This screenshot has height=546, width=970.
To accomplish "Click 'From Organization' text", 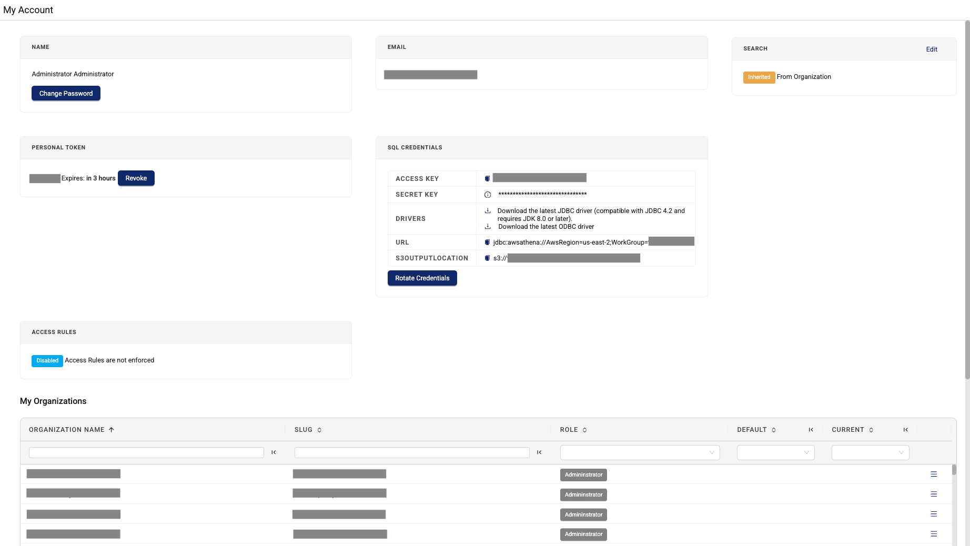I will pyautogui.click(x=804, y=77).
